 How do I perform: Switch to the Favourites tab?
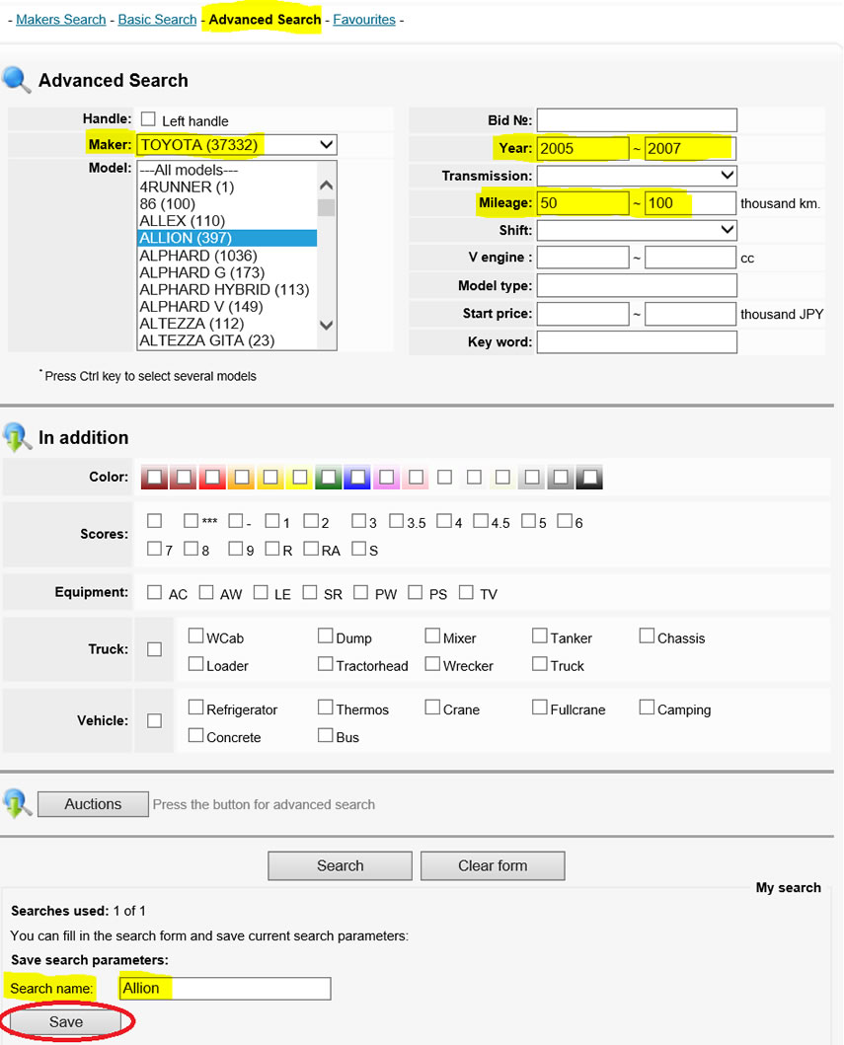pos(363,19)
